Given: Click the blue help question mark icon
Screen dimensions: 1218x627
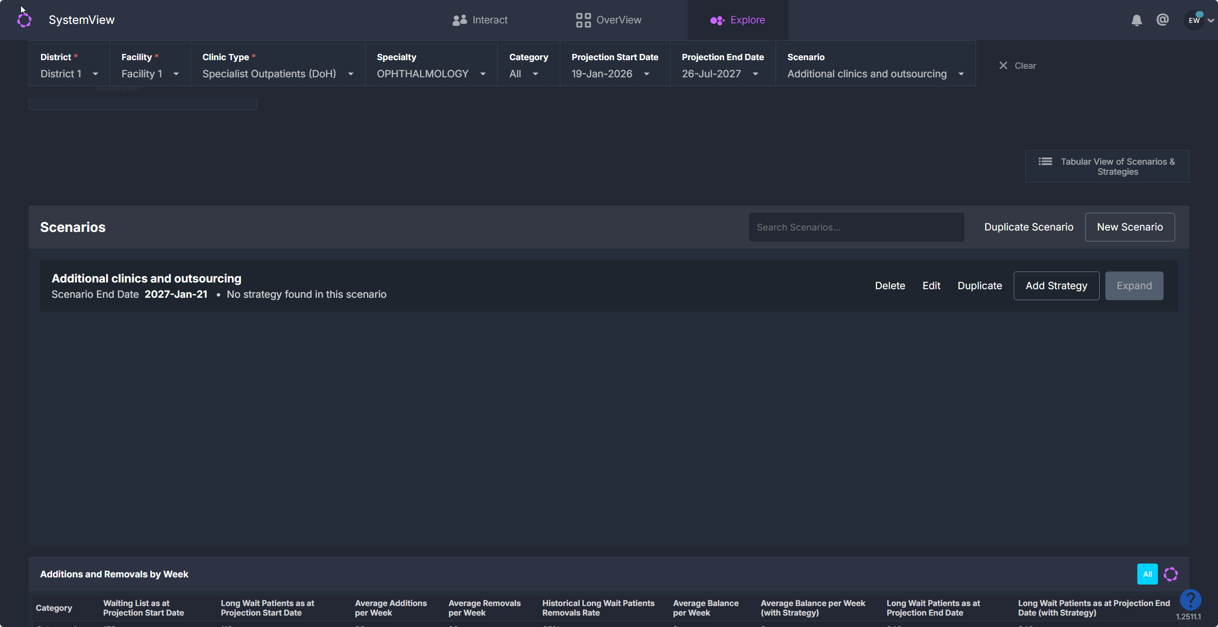Looking at the screenshot, I should [1190, 599].
